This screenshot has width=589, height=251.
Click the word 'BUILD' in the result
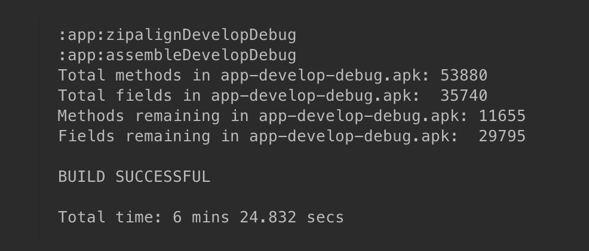click(81, 177)
